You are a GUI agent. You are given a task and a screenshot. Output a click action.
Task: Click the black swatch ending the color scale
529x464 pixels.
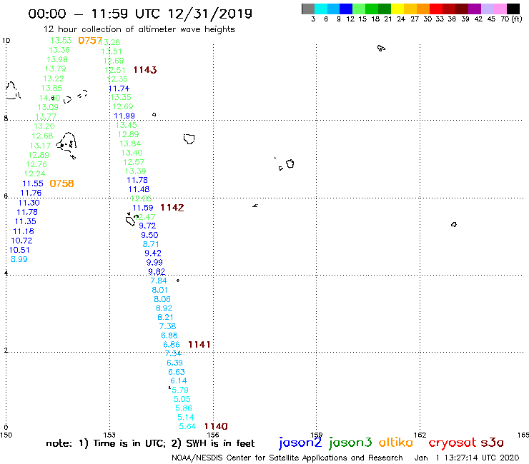(x=513, y=9)
